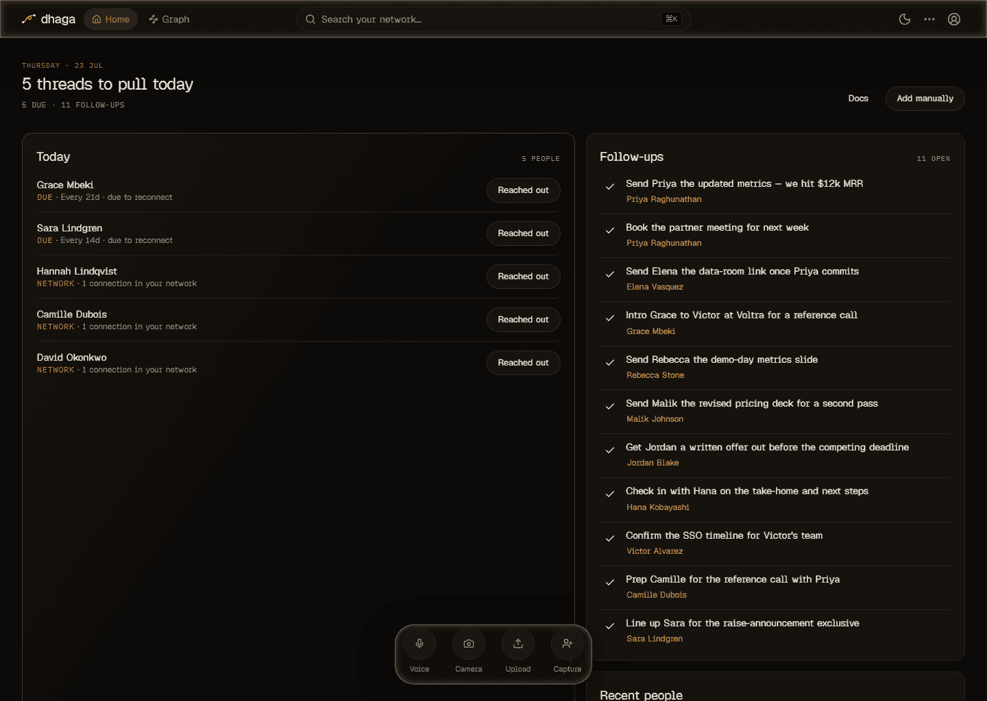The width and height of the screenshot is (987, 701).
Task: Focus the Search your network field
Action: [x=493, y=19]
